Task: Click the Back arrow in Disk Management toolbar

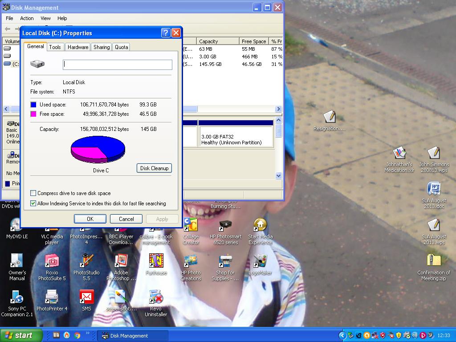Action: click(x=8, y=29)
